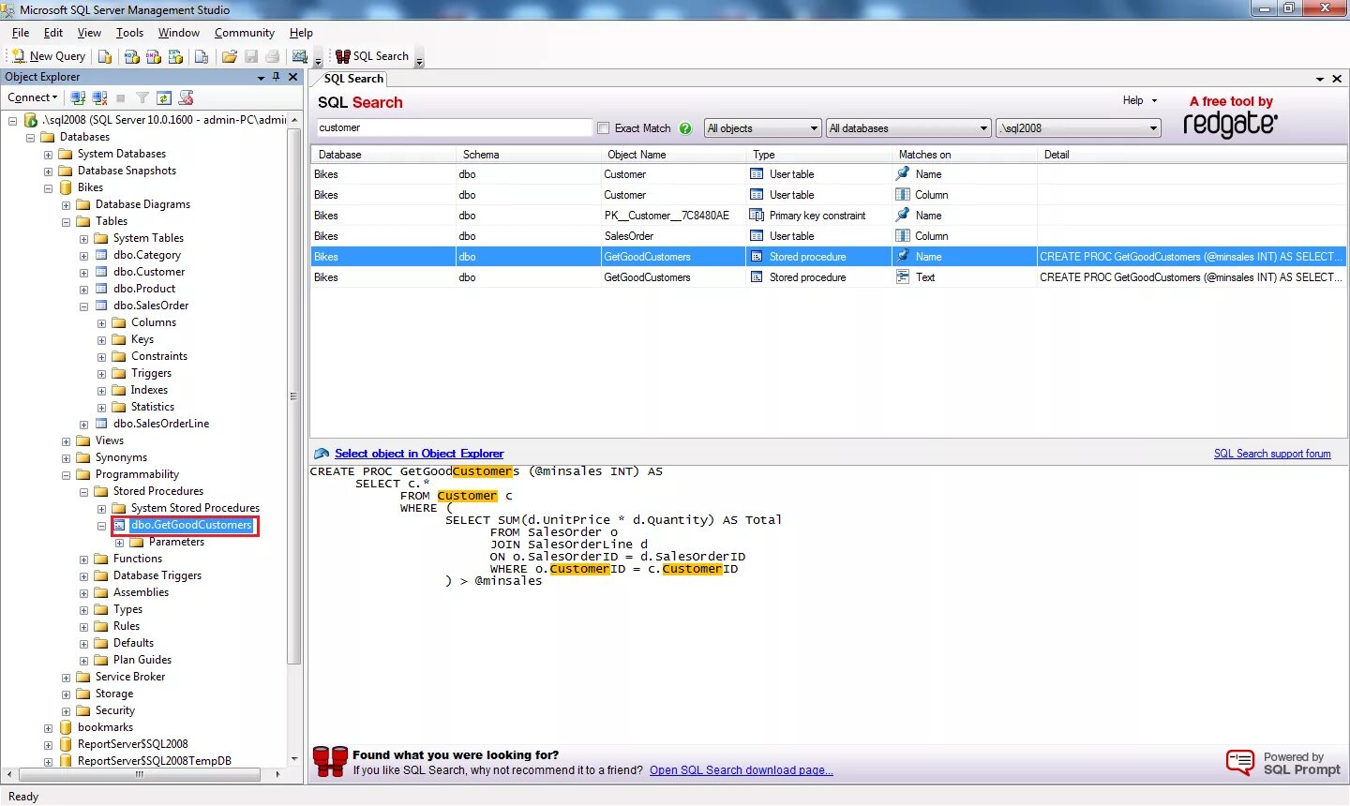The height and width of the screenshot is (806, 1350).
Task: Open the .\sql2008 server dropdown
Action: pos(1079,128)
